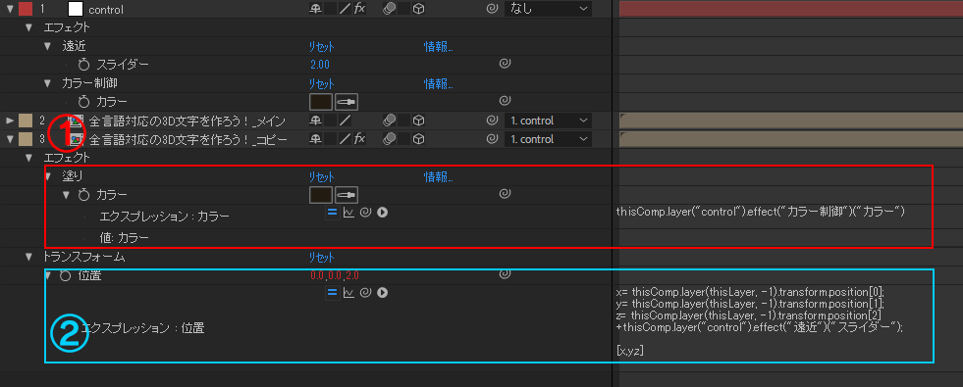Image resolution: width=963 pixels, height=387 pixels.
Task: Collapse the control layer twirl arrow
Action: click(9, 9)
